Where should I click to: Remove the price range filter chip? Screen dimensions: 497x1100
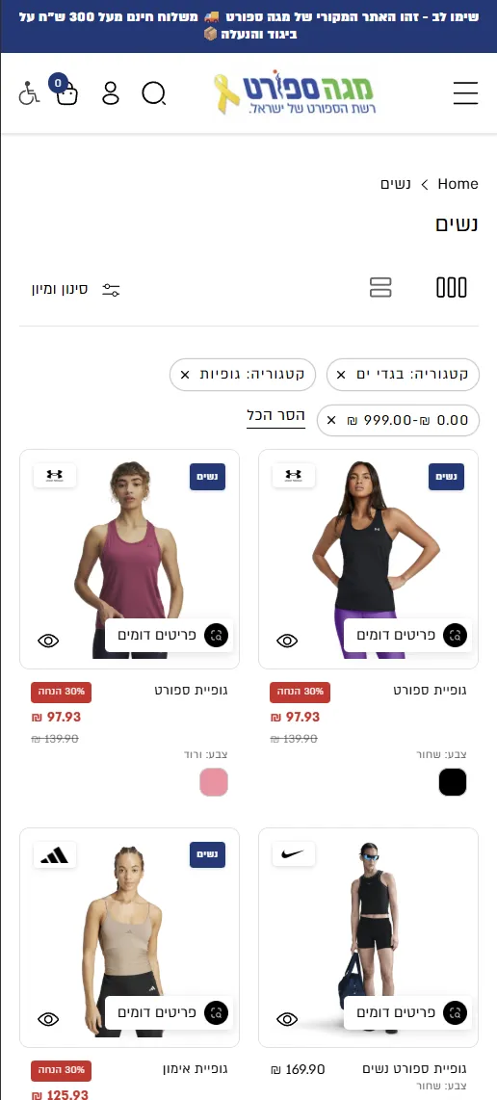pos(332,420)
